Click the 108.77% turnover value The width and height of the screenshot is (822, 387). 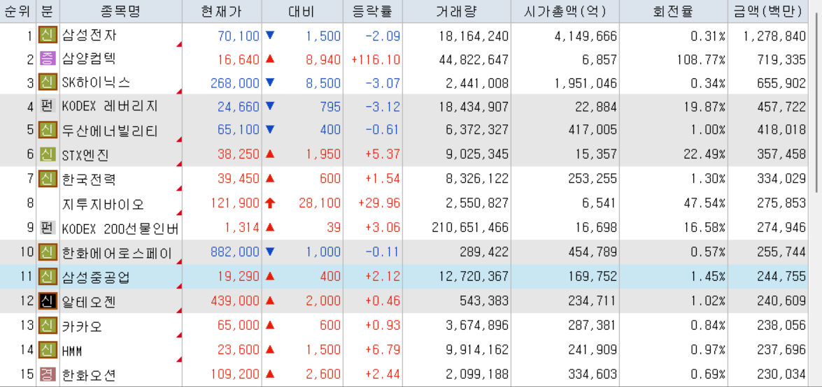(701, 59)
